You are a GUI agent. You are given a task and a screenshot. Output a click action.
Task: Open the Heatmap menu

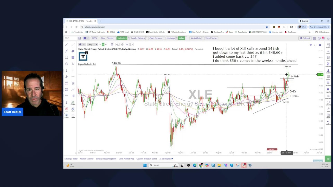click(170, 38)
